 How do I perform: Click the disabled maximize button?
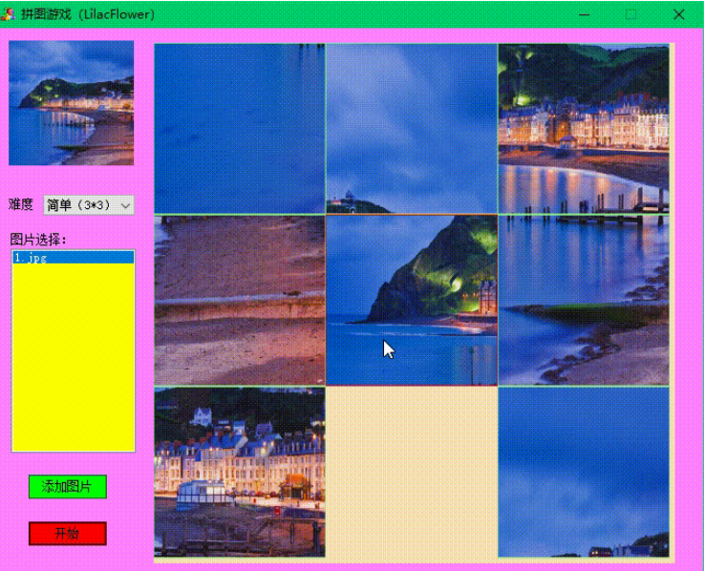tap(630, 14)
